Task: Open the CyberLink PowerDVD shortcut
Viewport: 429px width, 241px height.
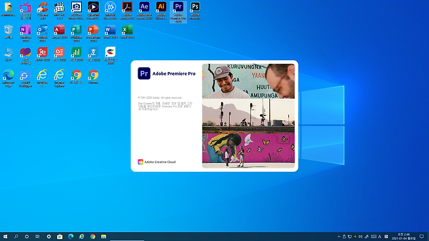Action: point(94,11)
